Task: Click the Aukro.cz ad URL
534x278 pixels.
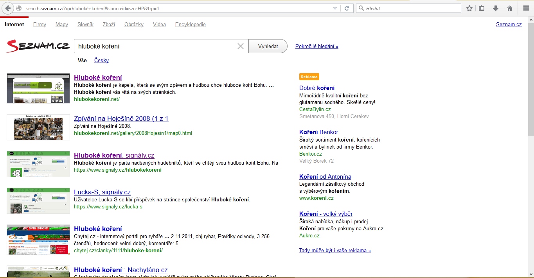Action: (x=309, y=235)
